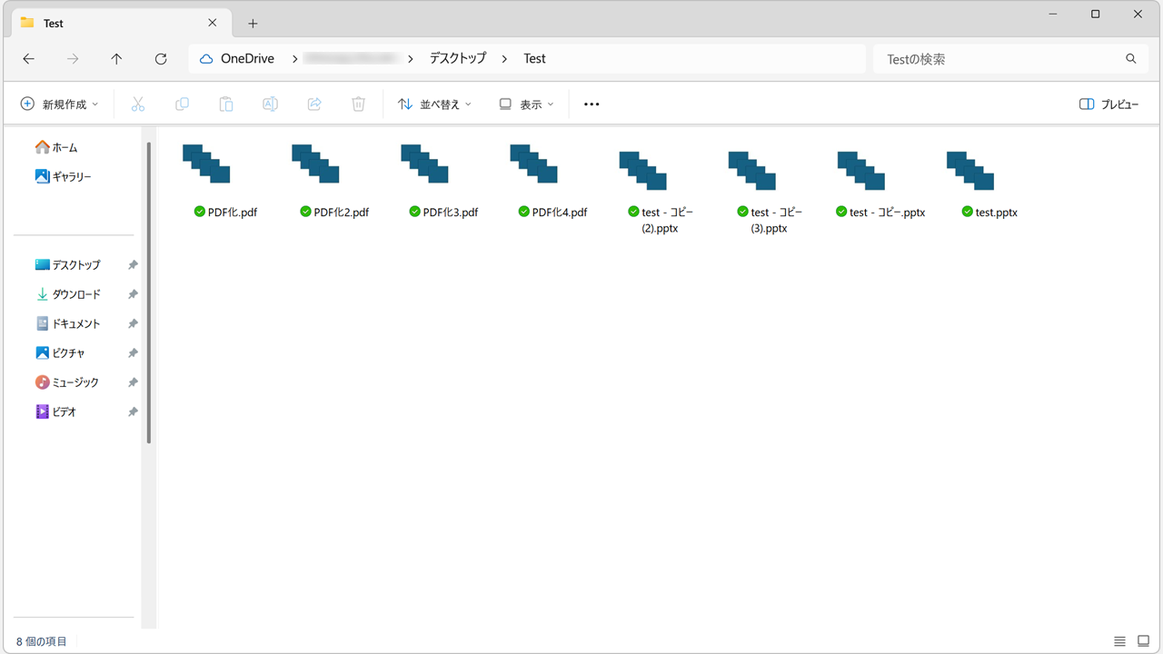
Task: Open the three-dot more options menu
Action: [591, 104]
